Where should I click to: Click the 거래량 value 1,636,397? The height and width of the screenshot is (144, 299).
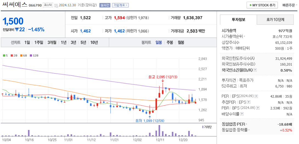point(192,18)
